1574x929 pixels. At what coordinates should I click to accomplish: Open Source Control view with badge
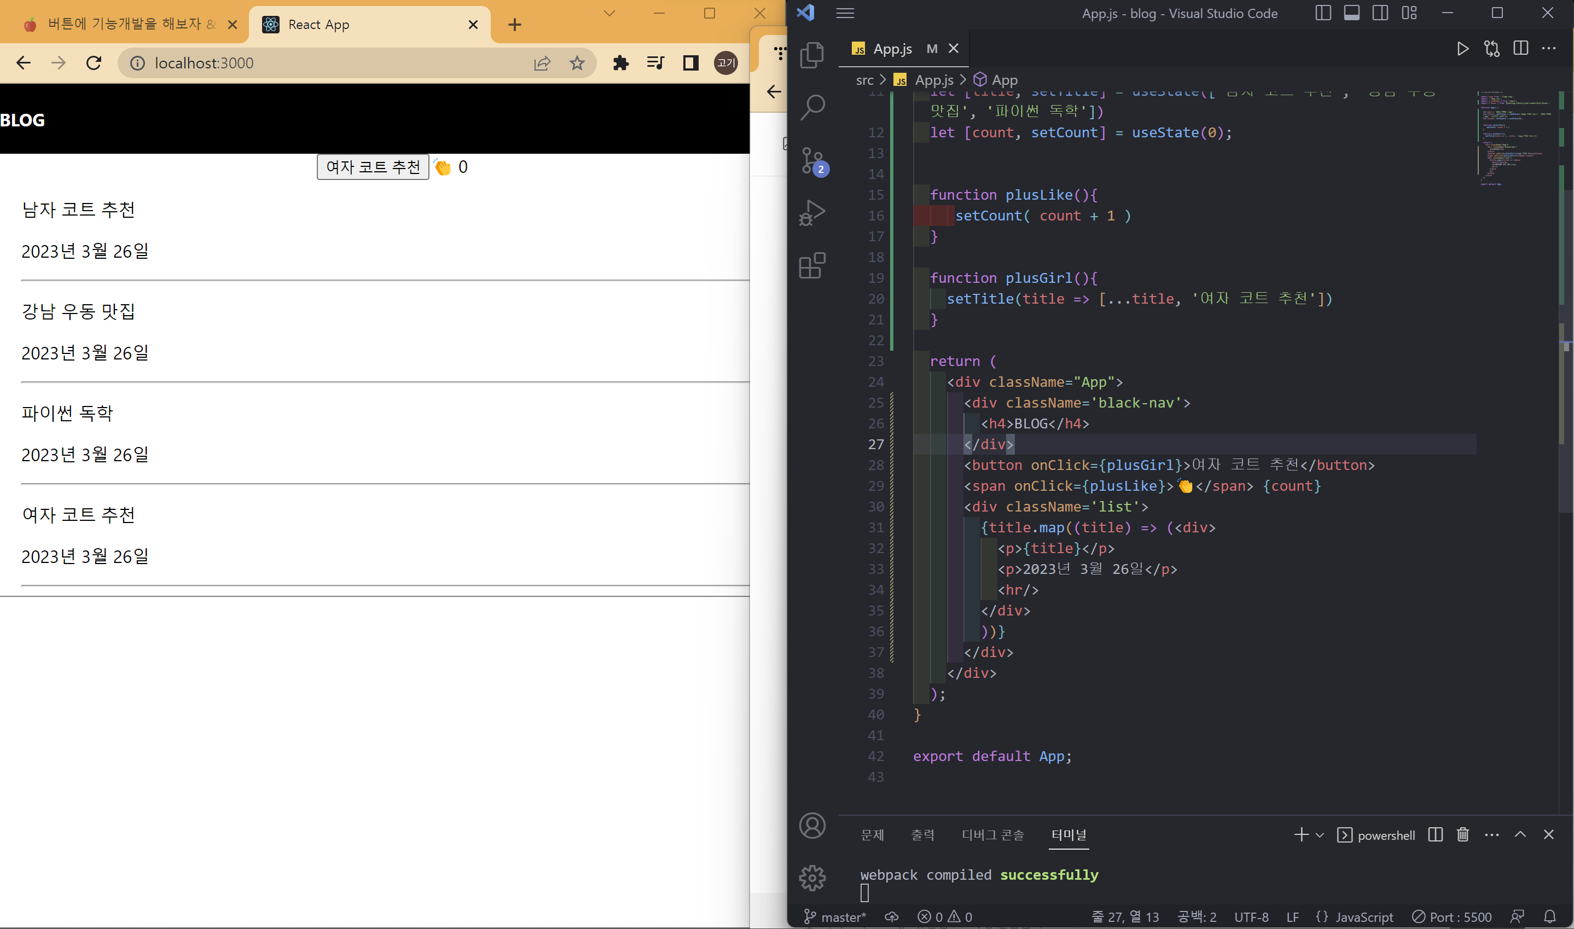813,161
